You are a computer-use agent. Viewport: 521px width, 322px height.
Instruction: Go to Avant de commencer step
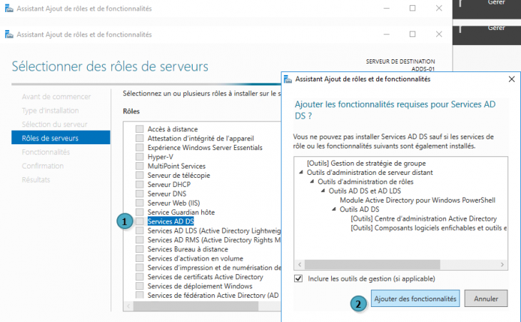click(x=56, y=96)
